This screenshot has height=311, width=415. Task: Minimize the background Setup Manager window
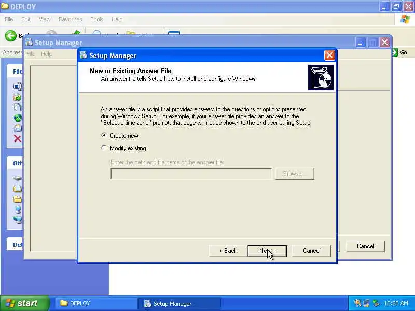[x=359, y=43]
